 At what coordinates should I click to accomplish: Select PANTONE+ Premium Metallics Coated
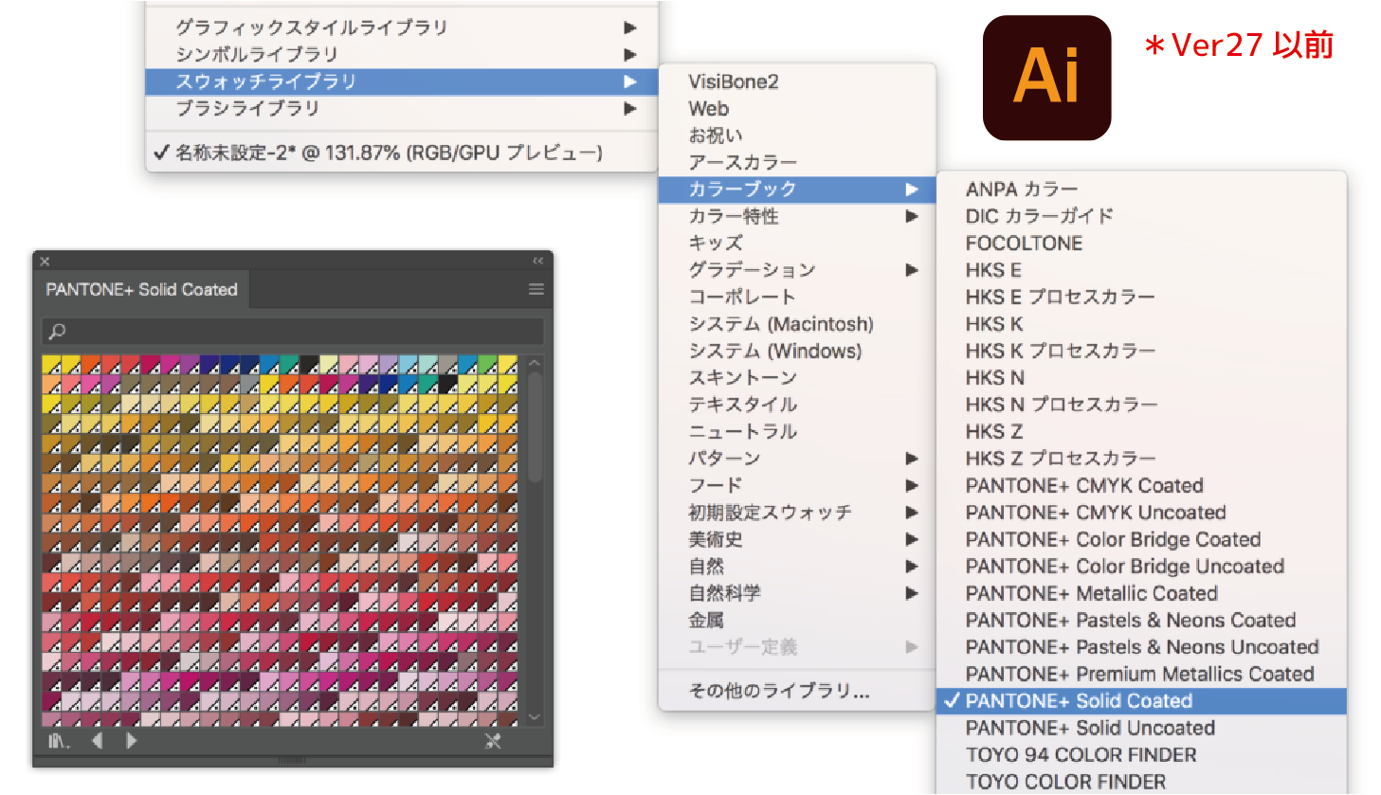coord(1141,674)
